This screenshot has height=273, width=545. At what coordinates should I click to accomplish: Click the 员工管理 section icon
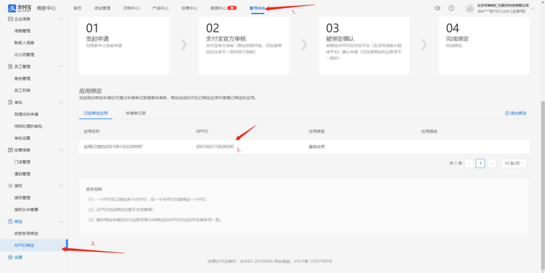[x=10, y=66]
